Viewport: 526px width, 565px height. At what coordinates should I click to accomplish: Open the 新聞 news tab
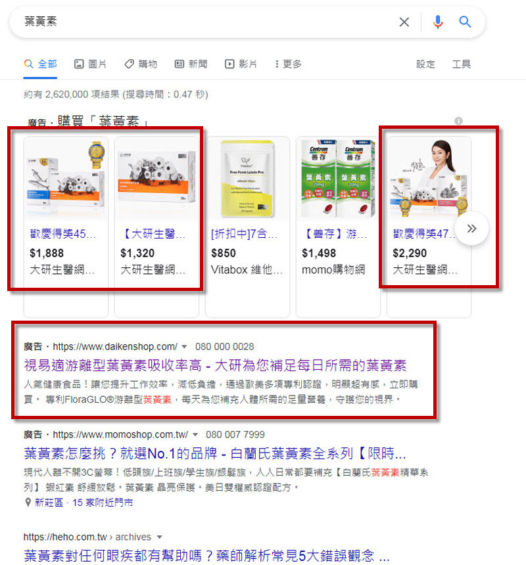point(191,64)
